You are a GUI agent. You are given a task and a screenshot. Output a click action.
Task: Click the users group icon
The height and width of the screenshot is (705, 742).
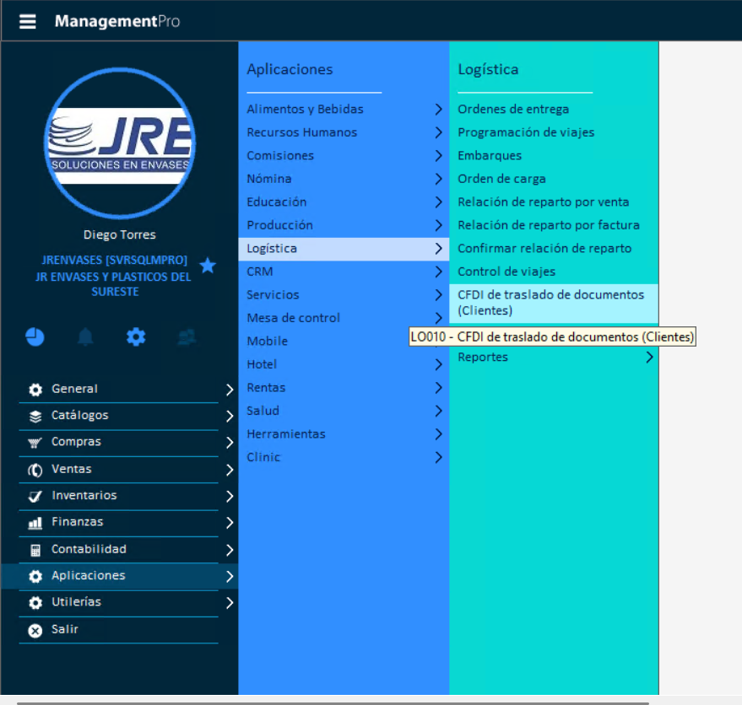pyautogui.click(x=187, y=337)
